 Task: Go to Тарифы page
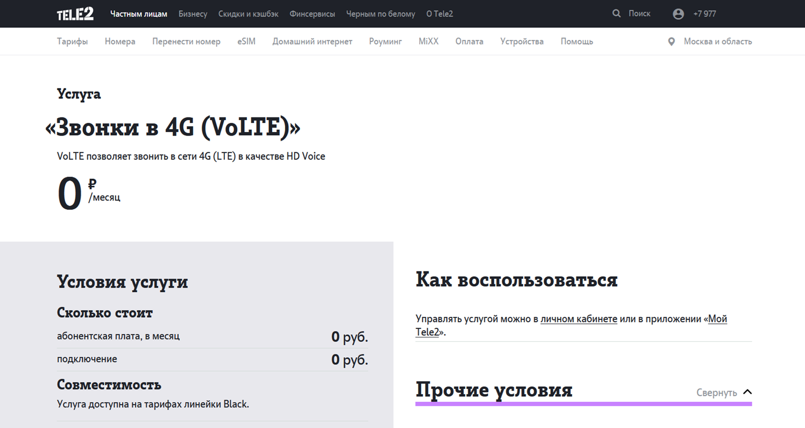72,41
